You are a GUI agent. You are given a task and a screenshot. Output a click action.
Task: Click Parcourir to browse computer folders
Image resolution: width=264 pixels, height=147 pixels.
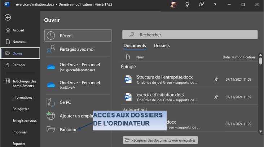[x=68, y=129]
